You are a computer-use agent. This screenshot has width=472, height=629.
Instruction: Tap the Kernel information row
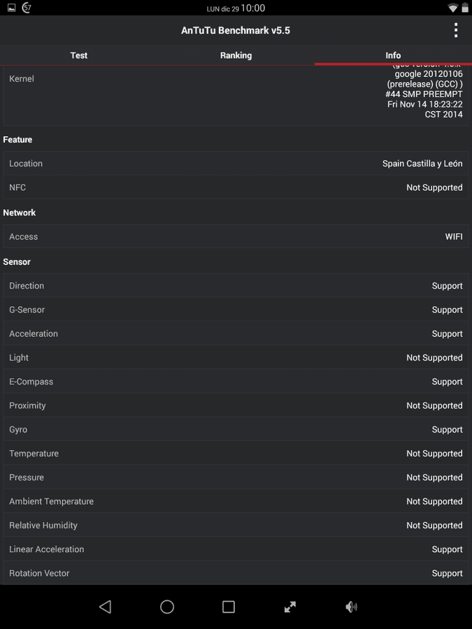tap(236, 96)
